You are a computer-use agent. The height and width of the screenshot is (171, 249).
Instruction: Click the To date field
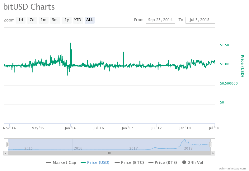200,20
